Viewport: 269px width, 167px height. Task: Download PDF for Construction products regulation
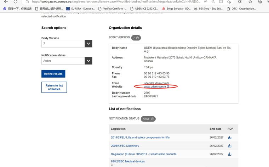[230, 154]
